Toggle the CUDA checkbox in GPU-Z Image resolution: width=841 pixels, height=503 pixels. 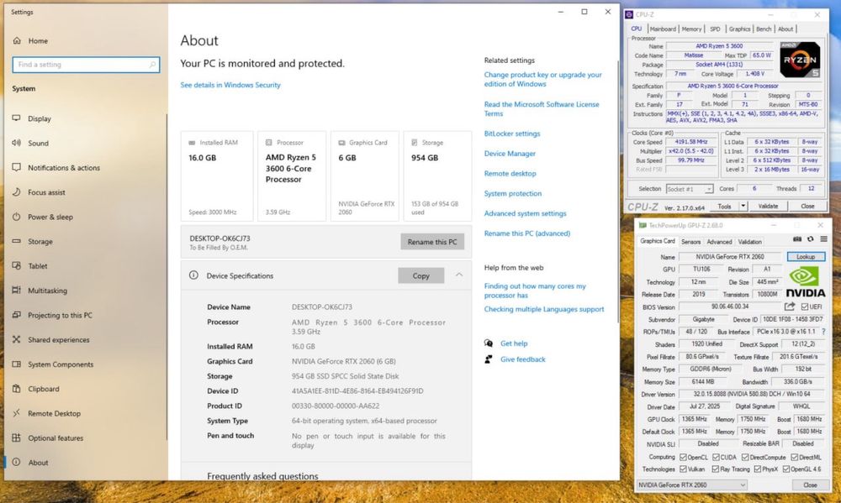click(716, 458)
